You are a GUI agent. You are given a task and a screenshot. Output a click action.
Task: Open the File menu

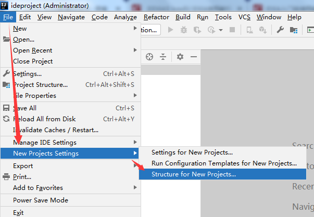pos(8,17)
